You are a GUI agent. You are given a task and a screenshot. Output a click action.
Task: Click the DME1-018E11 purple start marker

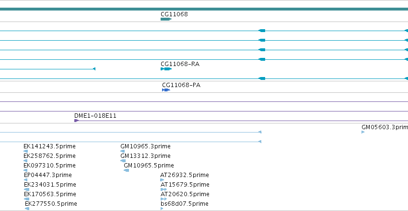click(77, 121)
